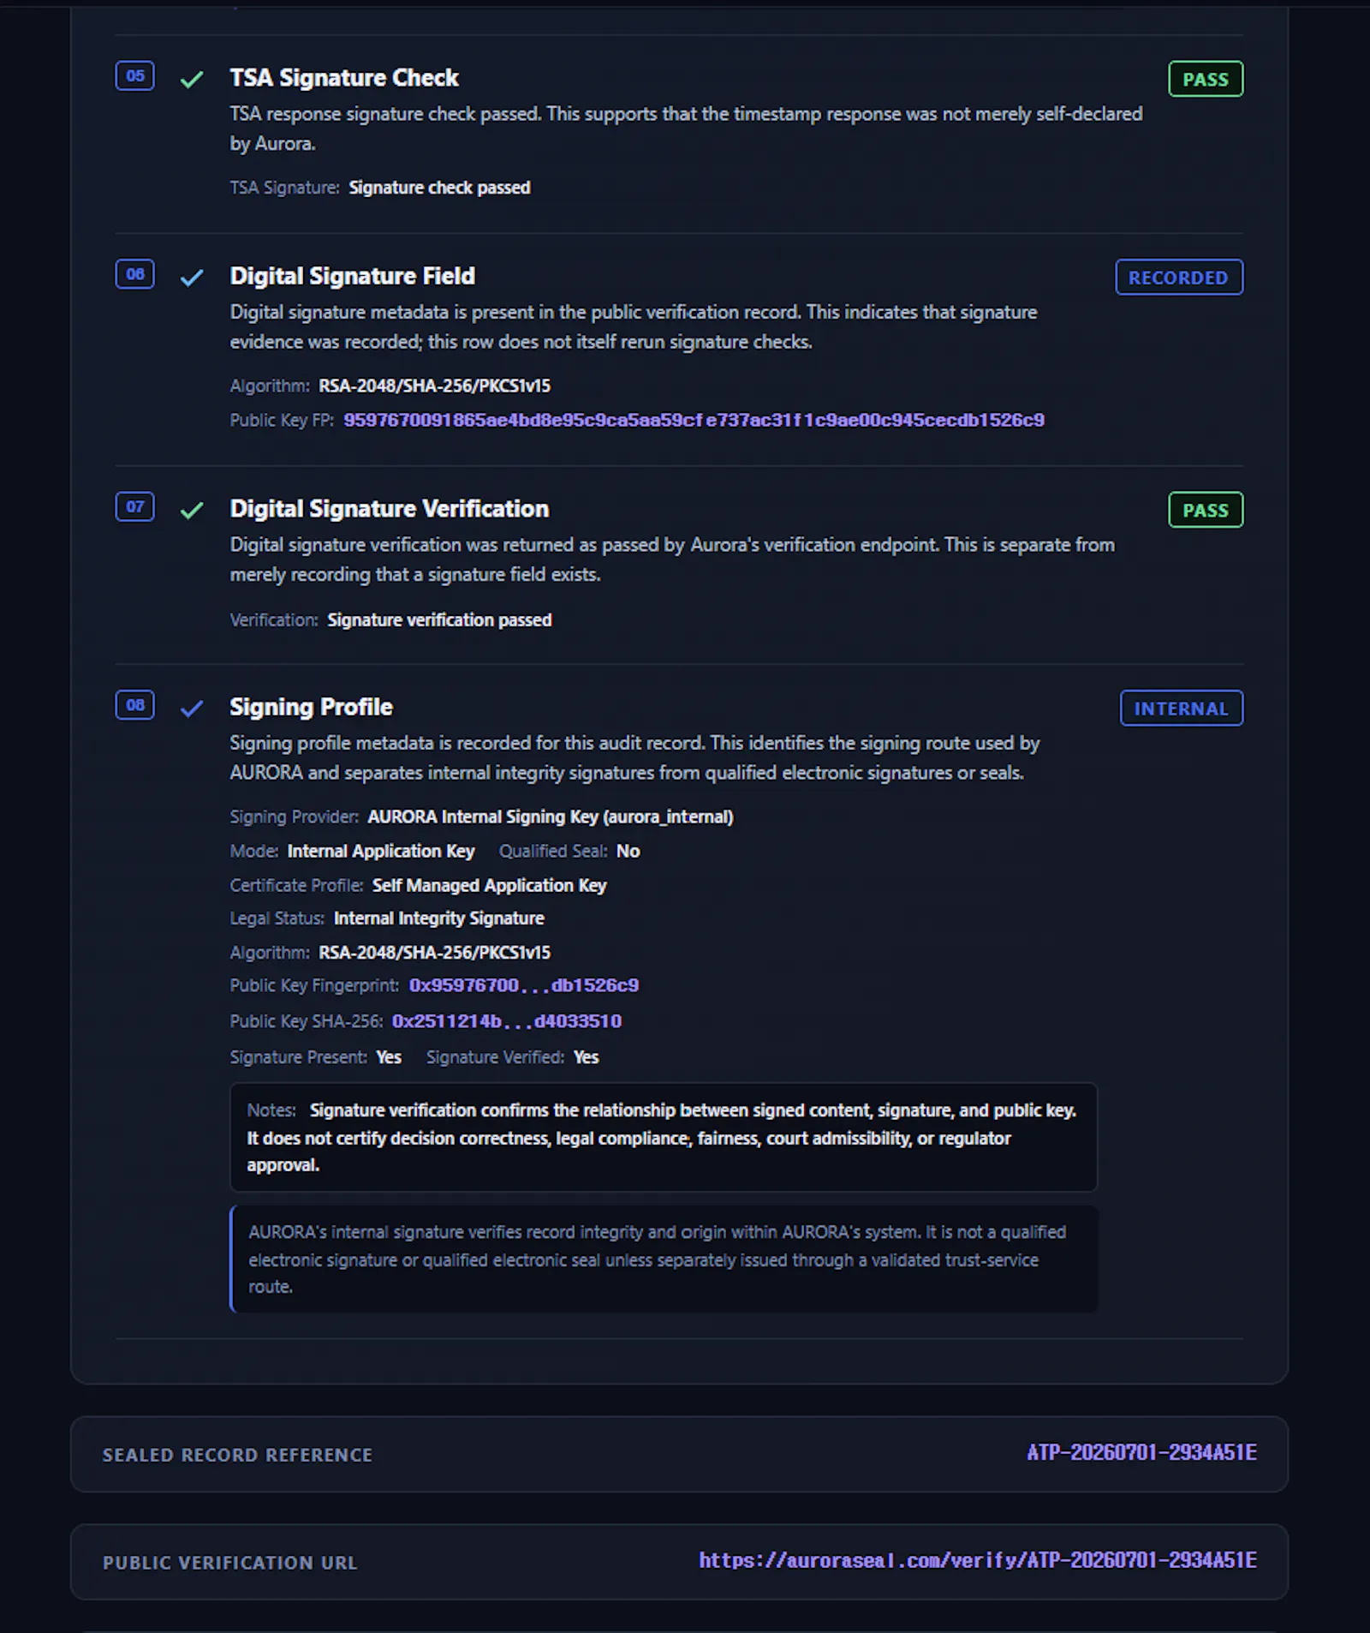
Task: Click the PASS badge for Digital Signature Verification
Action: 1206,511
